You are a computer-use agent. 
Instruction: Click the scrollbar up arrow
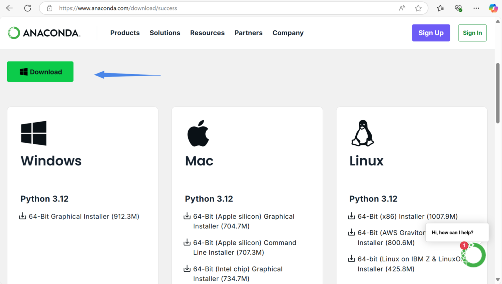pos(498,21)
